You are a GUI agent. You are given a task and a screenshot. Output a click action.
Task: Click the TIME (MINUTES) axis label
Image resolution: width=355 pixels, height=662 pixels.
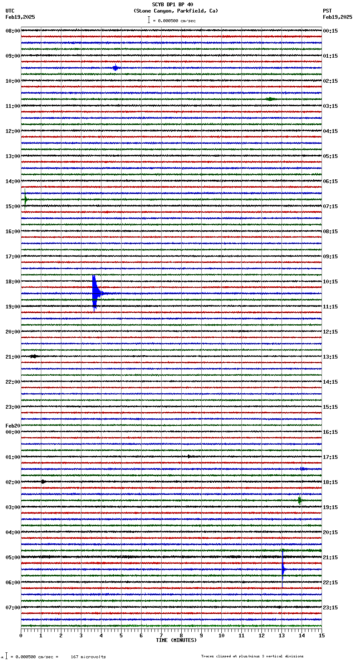pyautogui.click(x=176, y=640)
